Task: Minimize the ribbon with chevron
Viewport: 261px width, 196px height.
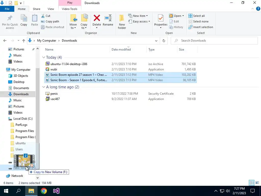Action: pos(253,9)
